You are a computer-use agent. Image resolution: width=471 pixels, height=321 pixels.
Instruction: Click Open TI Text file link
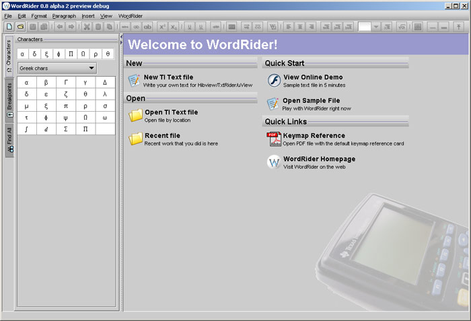[171, 112]
